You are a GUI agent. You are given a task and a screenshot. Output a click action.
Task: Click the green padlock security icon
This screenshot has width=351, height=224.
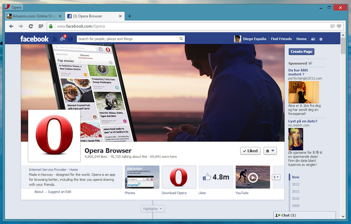coord(51,26)
